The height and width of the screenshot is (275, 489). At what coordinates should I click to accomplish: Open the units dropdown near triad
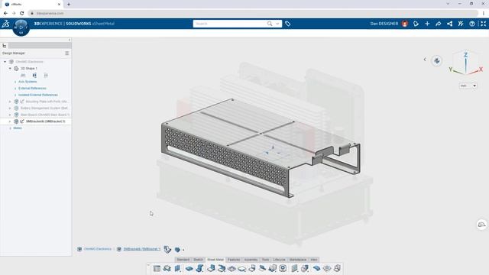click(x=468, y=86)
